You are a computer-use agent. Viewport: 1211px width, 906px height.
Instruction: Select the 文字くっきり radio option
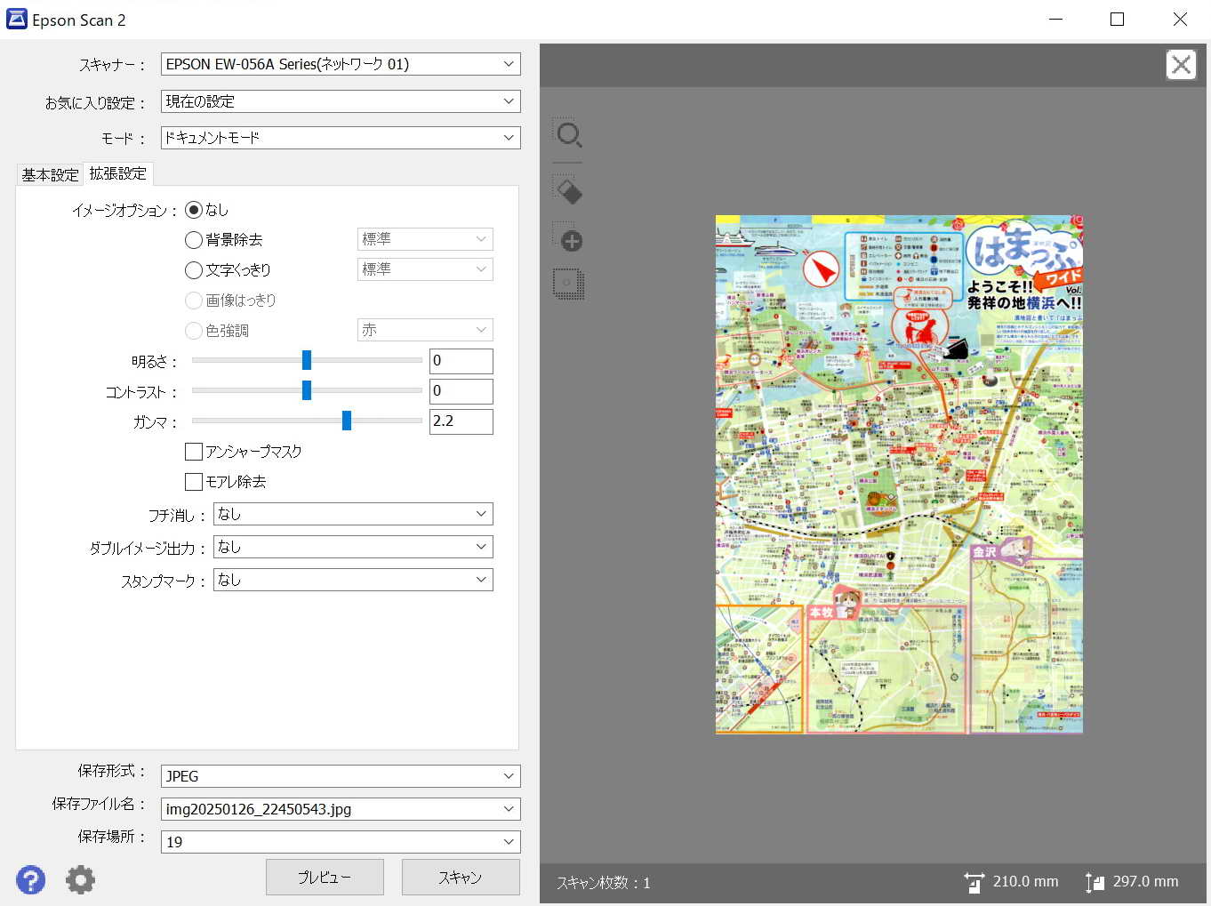(x=194, y=270)
